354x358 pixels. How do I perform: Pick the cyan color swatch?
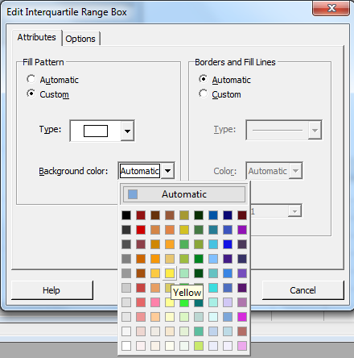click(213, 288)
